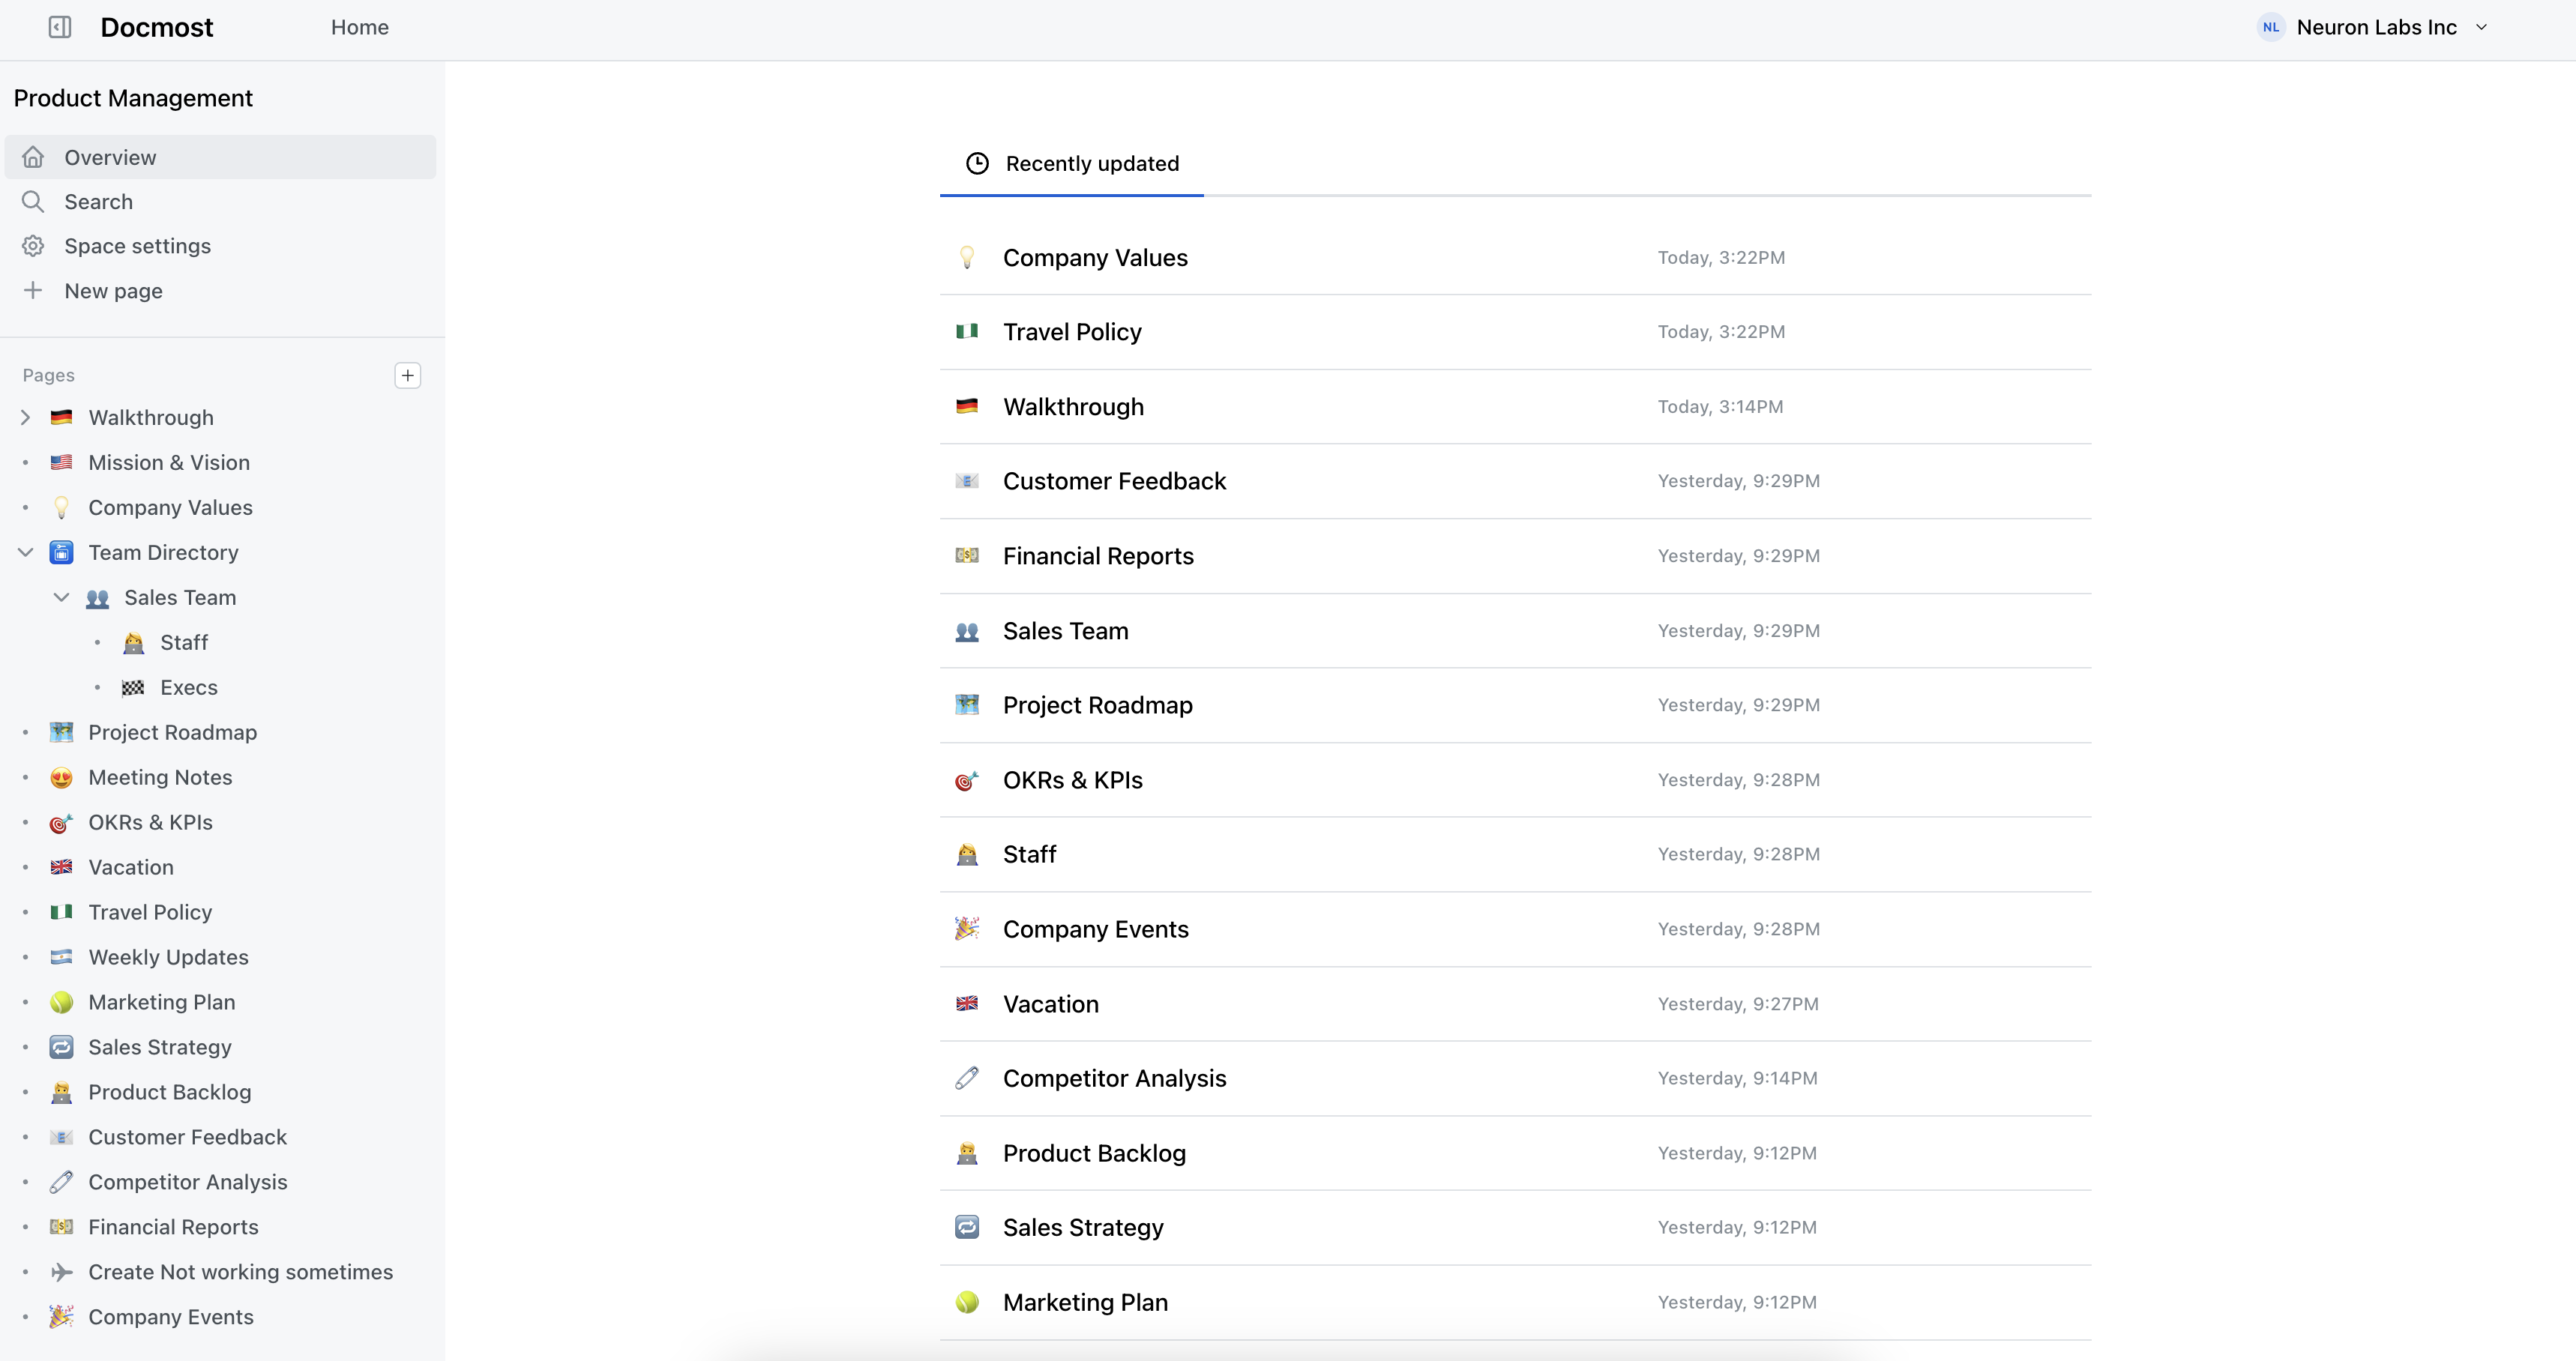Click the light bulb icon beside Company Values in sidebar
2576x1361 pixels.
[x=61, y=507]
